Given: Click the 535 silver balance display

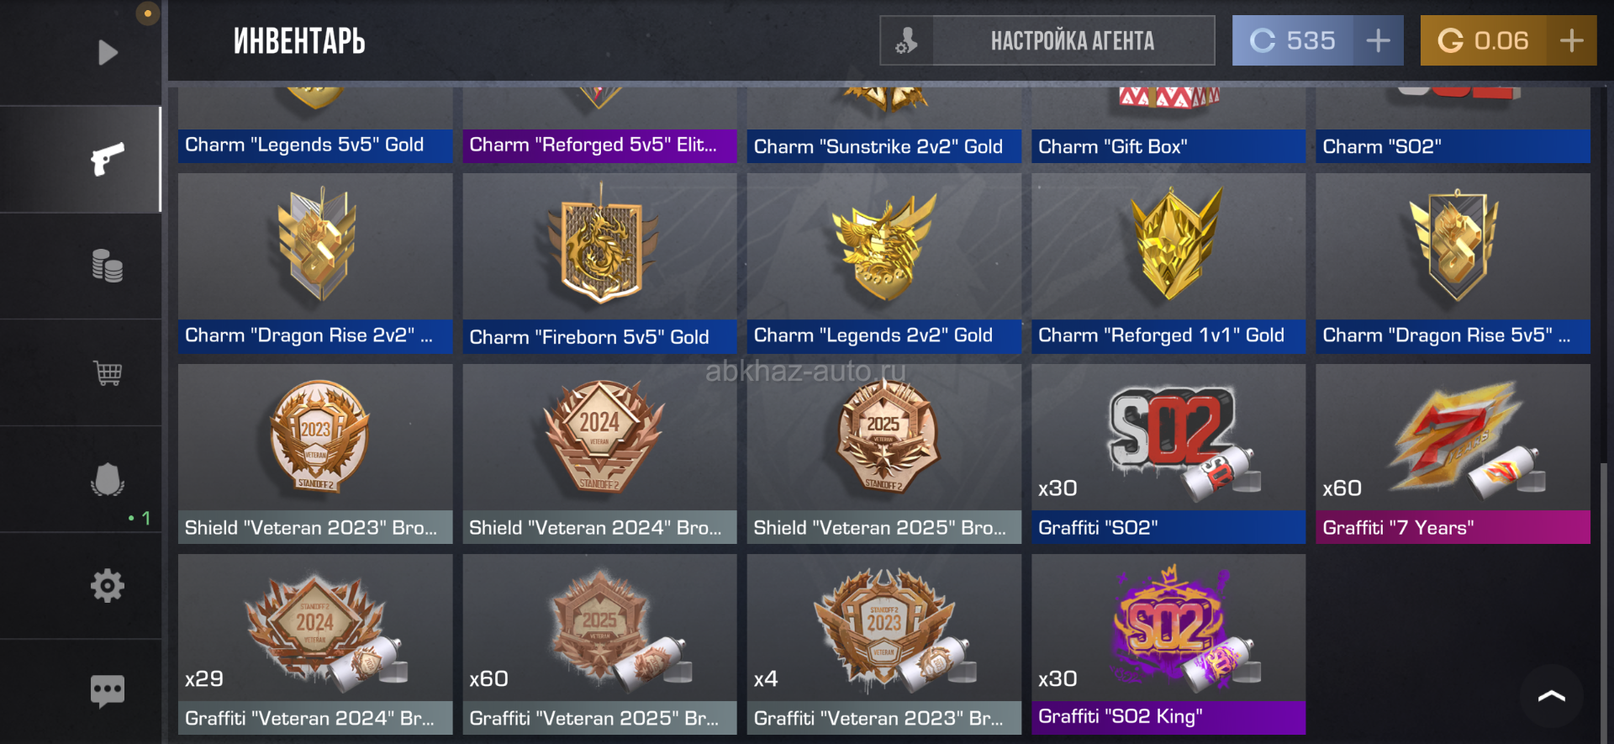Looking at the screenshot, I should point(1293,40).
